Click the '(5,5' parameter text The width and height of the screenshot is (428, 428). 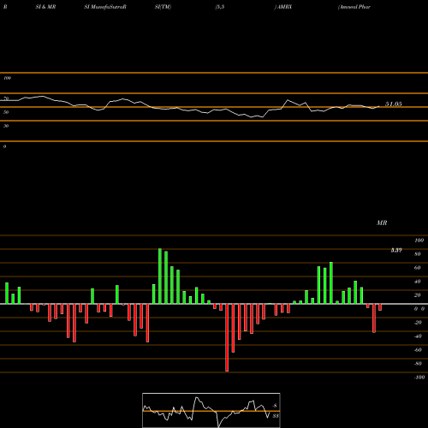pos(220,7)
